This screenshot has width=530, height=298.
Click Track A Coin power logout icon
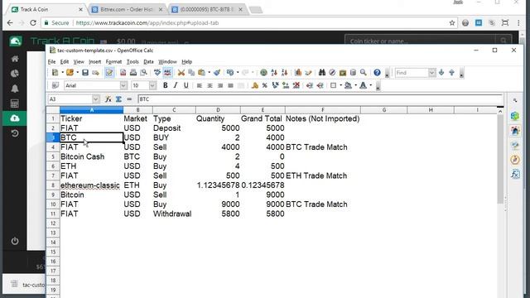pos(15,241)
